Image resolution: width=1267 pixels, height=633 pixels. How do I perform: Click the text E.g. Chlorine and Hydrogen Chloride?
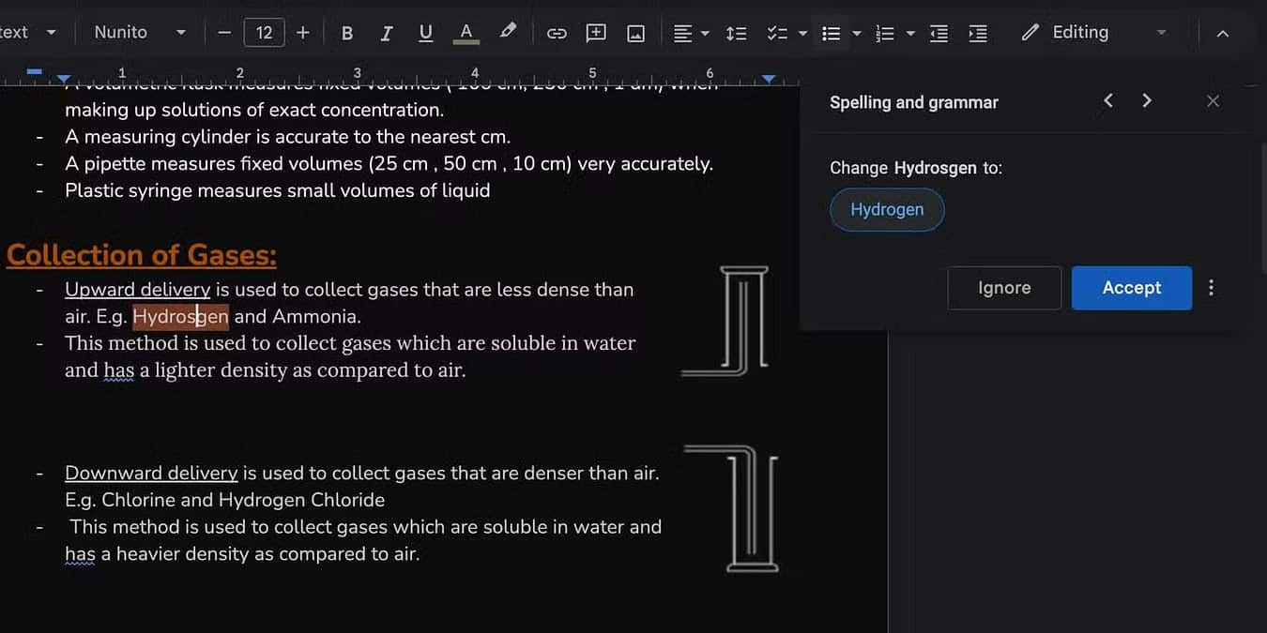[225, 500]
